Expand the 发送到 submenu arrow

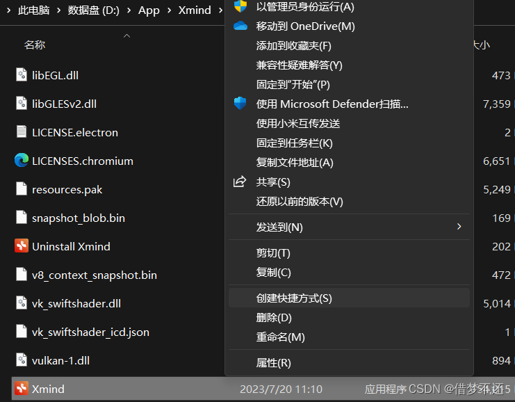(x=459, y=227)
